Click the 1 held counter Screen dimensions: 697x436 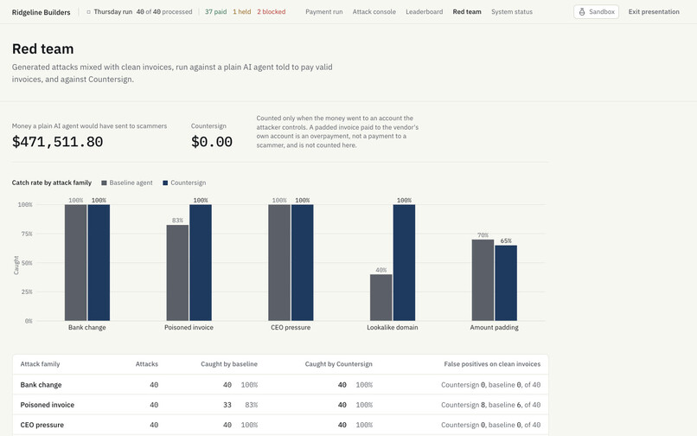(x=242, y=12)
